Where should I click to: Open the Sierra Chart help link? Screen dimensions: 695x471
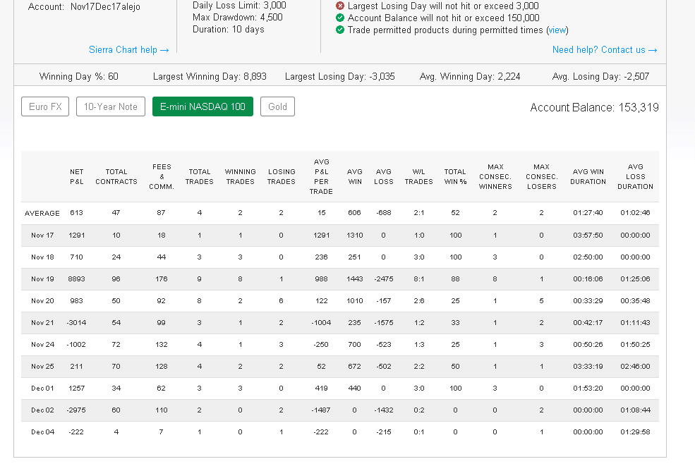click(128, 49)
